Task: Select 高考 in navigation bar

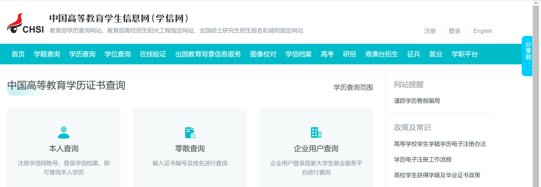Action: [327, 54]
